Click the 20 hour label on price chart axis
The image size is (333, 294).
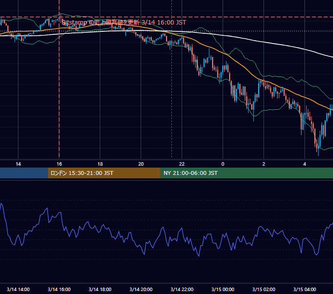(x=141, y=164)
